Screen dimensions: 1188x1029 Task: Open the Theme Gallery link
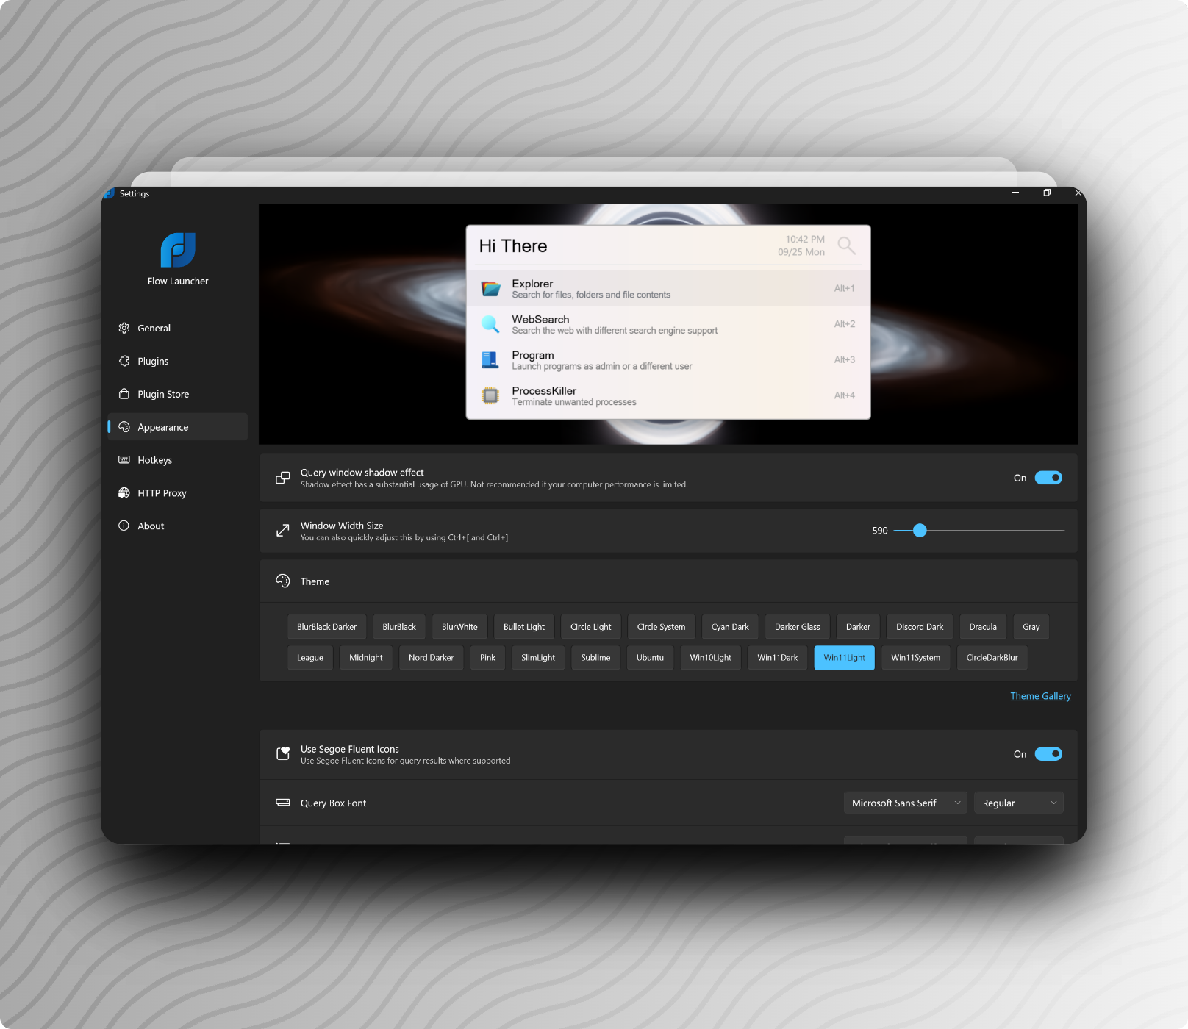(1040, 696)
